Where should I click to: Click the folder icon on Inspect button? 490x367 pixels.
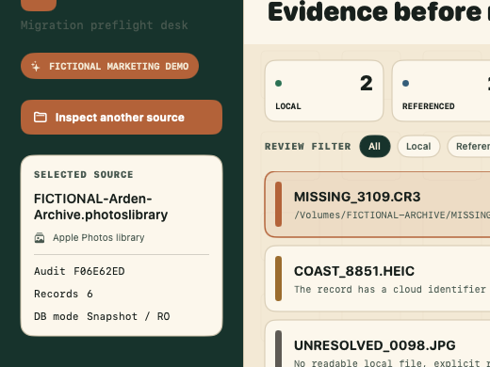[41, 118]
